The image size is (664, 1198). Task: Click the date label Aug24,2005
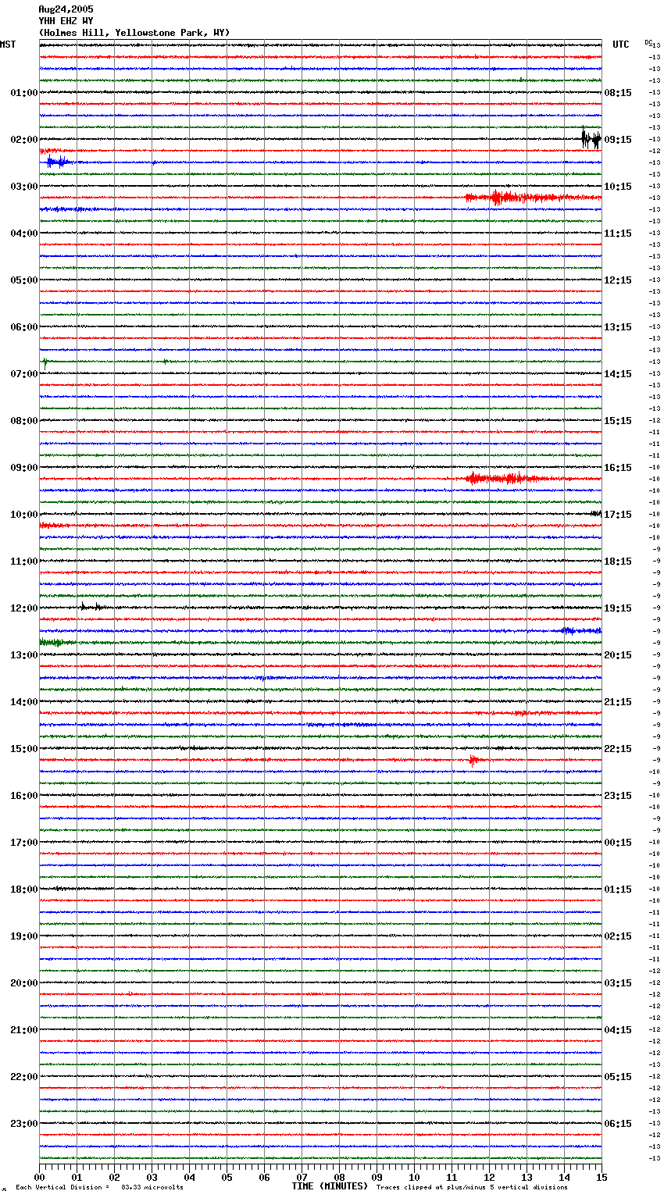coord(66,9)
